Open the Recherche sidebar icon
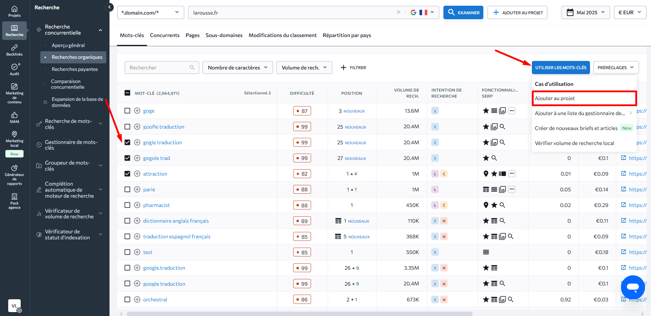 14,31
